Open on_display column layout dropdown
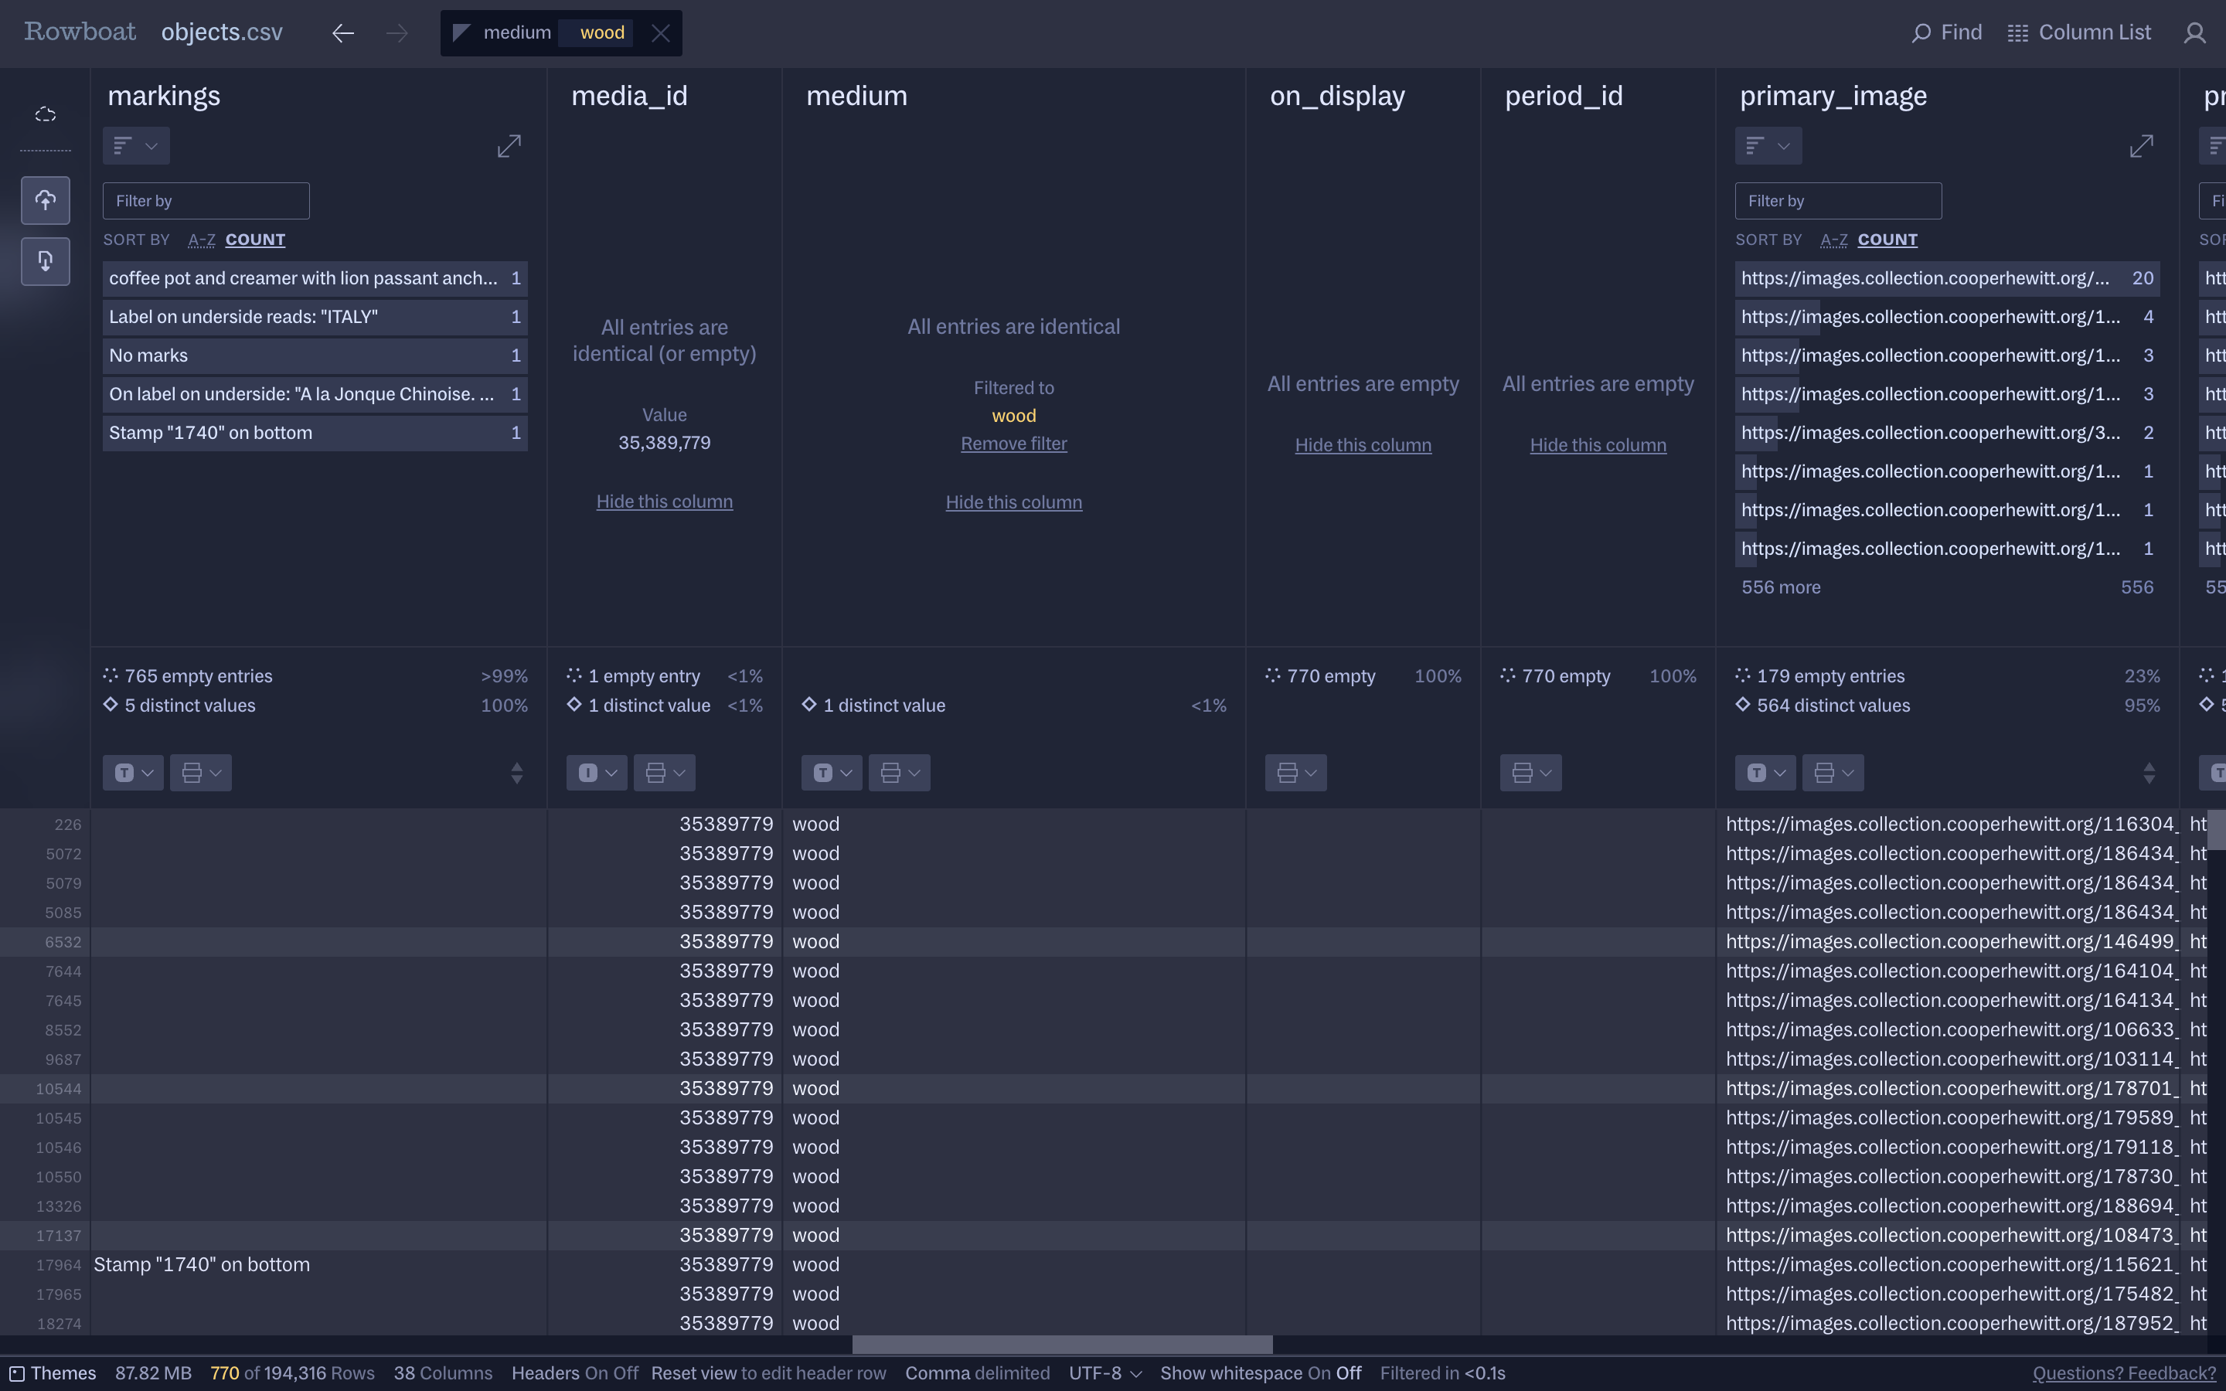Screen dimensions: 2226x1391 click(1295, 773)
